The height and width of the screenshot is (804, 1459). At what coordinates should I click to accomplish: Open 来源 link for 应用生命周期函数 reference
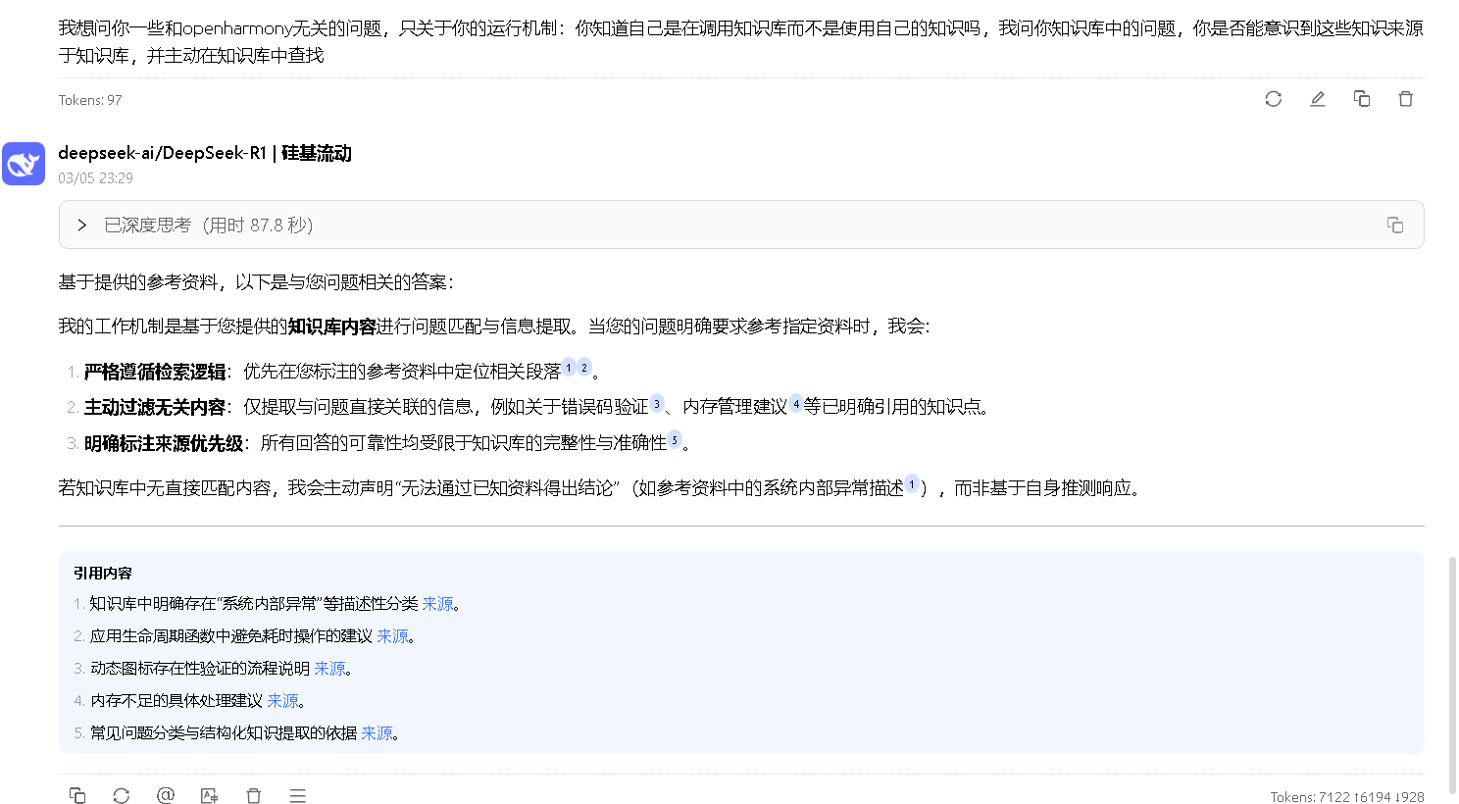click(x=393, y=636)
